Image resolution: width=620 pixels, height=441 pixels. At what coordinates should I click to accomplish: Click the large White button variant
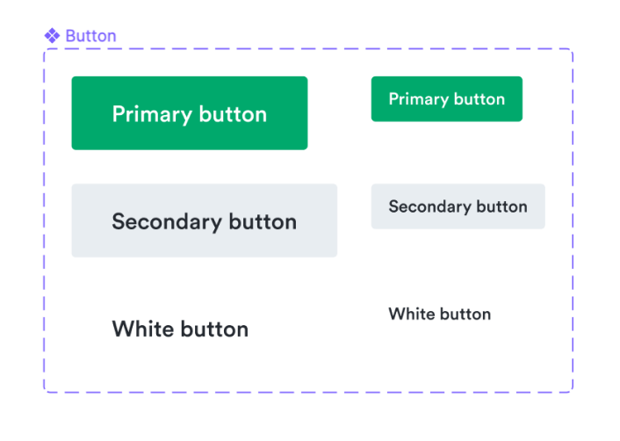click(x=180, y=329)
